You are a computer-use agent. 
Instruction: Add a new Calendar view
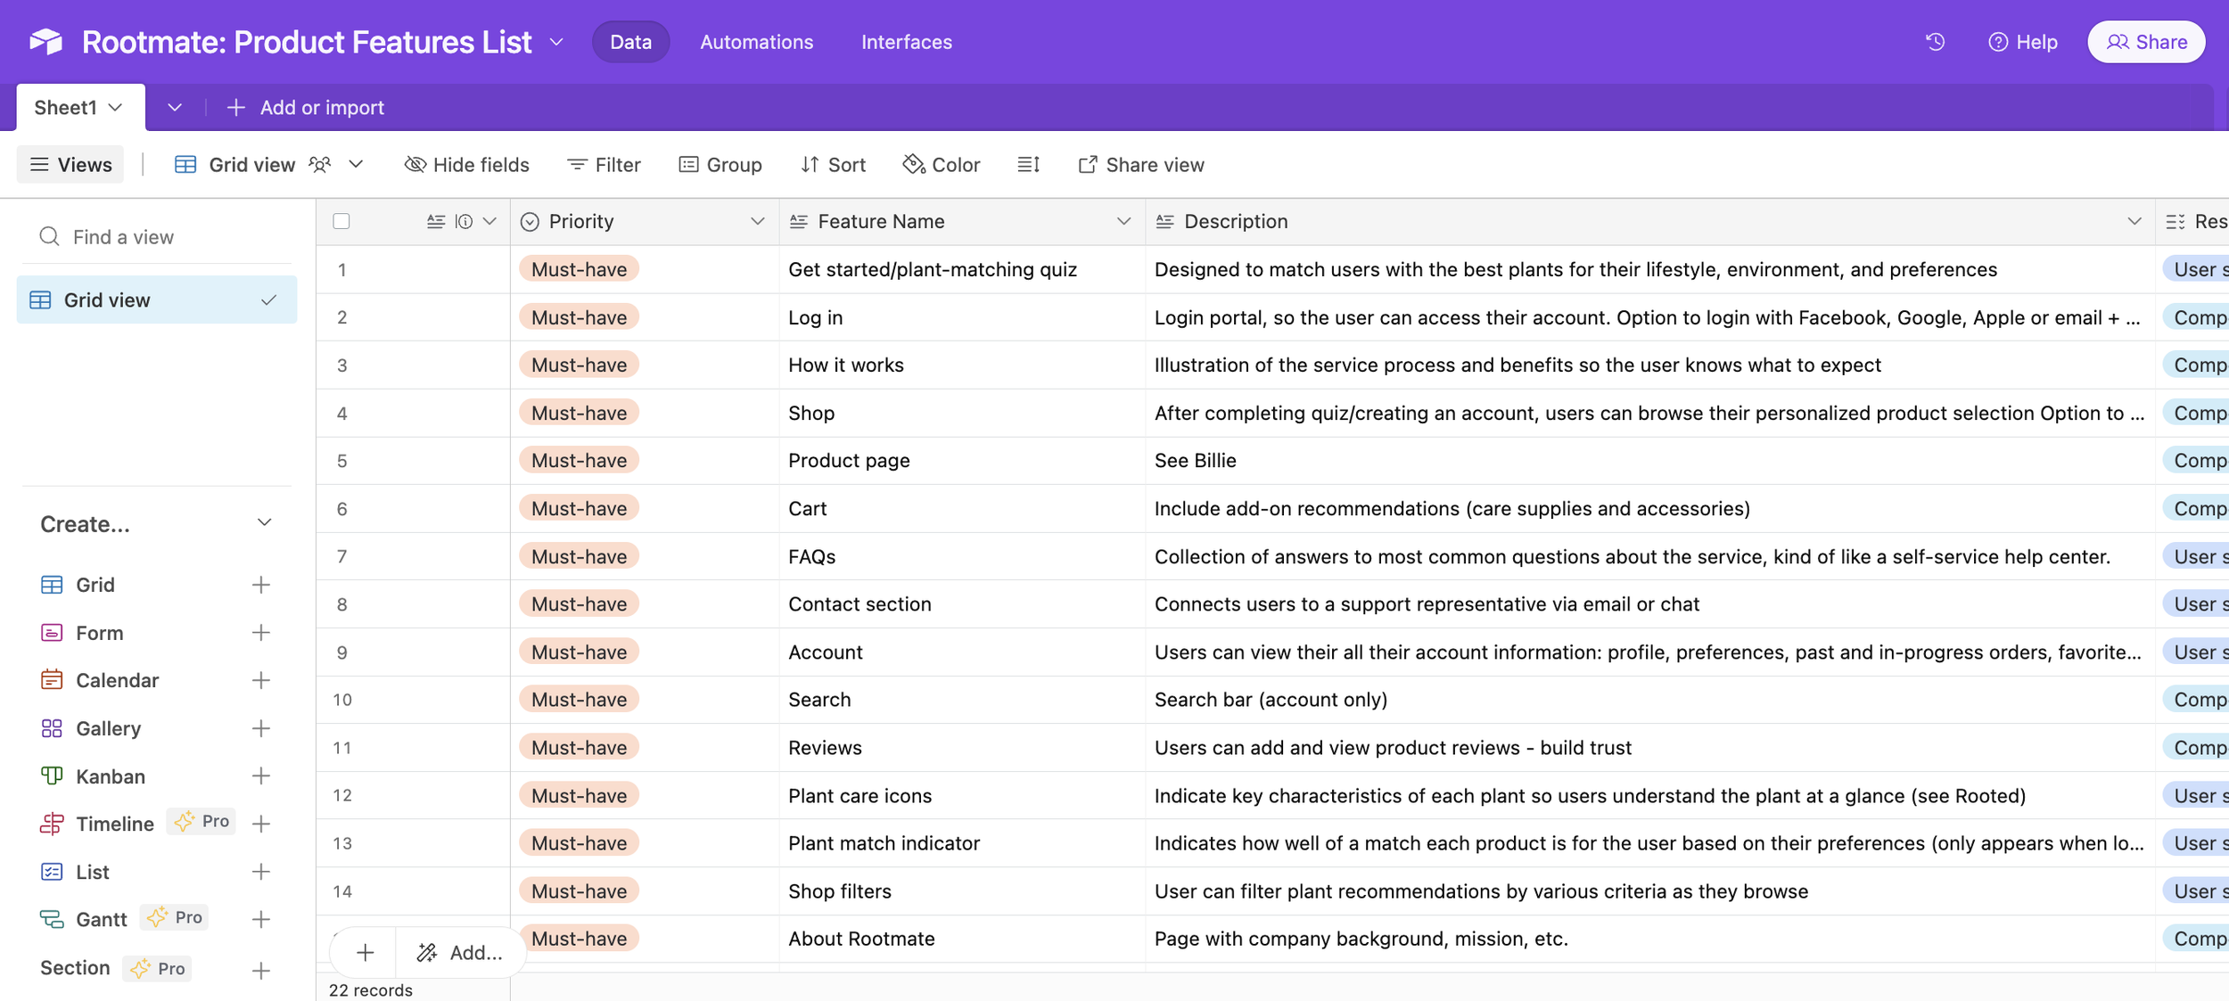click(260, 681)
